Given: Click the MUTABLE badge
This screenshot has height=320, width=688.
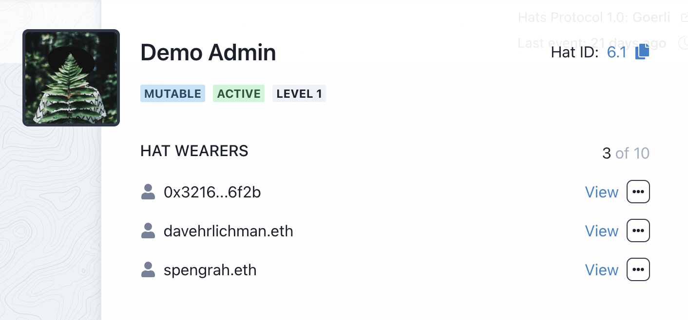Looking at the screenshot, I should coord(172,94).
